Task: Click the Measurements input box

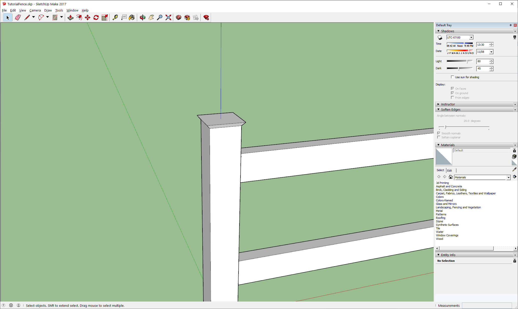Action: coord(487,306)
